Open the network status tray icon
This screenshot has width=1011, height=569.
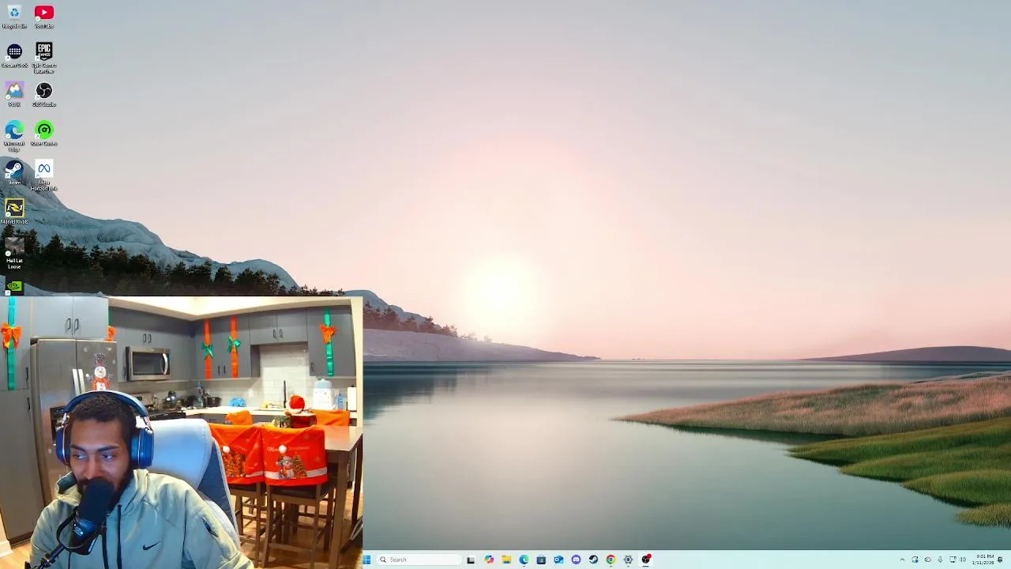coord(953,560)
